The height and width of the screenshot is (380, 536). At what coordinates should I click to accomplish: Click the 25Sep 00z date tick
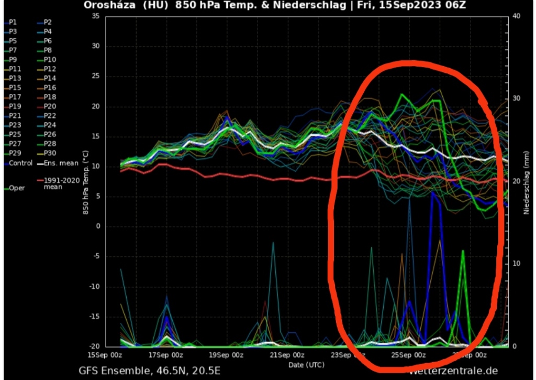pyautogui.click(x=409, y=355)
